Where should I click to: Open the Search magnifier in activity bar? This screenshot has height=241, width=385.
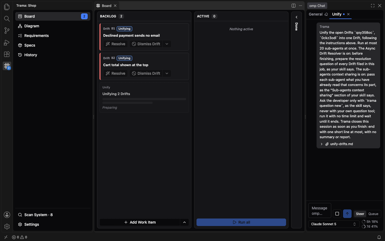pyautogui.click(x=7, y=18)
